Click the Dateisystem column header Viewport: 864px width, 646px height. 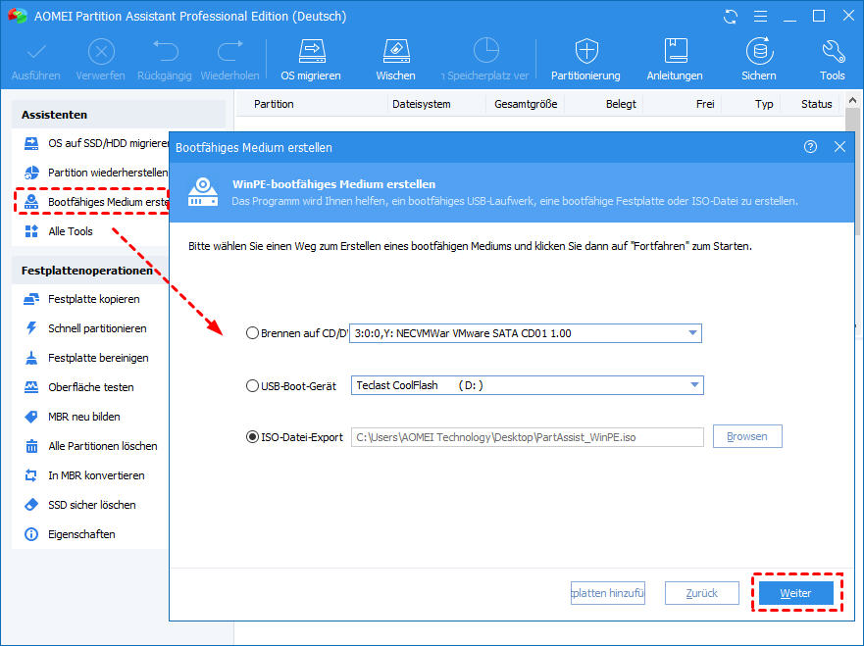pyautogui.click(x=422, y=104)
